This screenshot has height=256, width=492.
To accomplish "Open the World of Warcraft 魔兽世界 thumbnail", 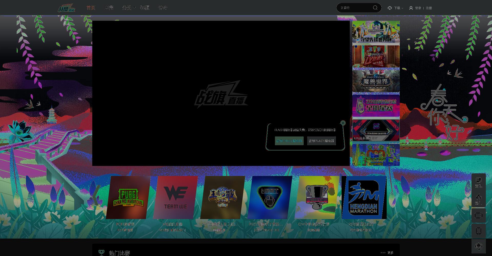I will 376,81.
